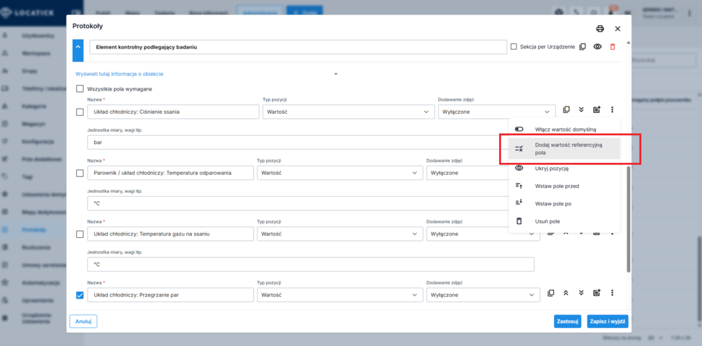The height and width of the screenshot is (346, 702).
Task: Edit section name Element kontrolny podlegający badaniu
Action: [x=298, y=47]
